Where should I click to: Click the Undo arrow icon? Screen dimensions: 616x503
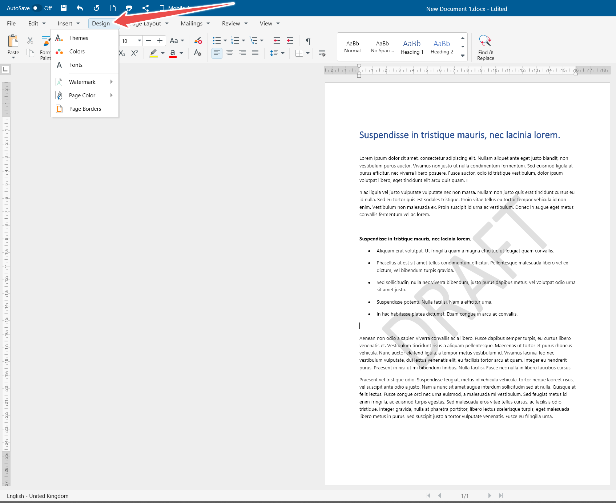pyautogui.click(x=80, y=8)
